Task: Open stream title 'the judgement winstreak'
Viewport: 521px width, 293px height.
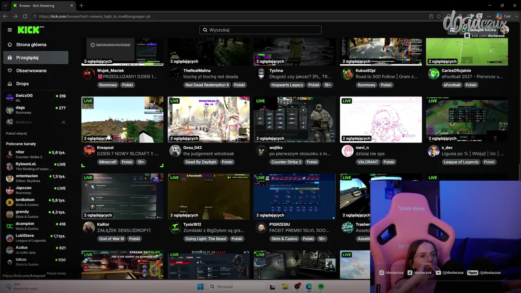Action: pyautogui.click(x=209, y=154)
